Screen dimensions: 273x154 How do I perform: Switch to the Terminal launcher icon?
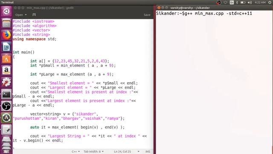tap(6, 94)
